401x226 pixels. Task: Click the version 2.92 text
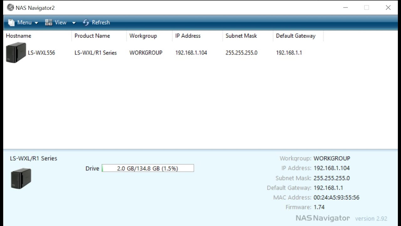click(x=371, y=218)
